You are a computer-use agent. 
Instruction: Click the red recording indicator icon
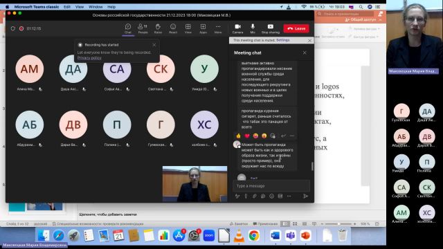[21, 28]
